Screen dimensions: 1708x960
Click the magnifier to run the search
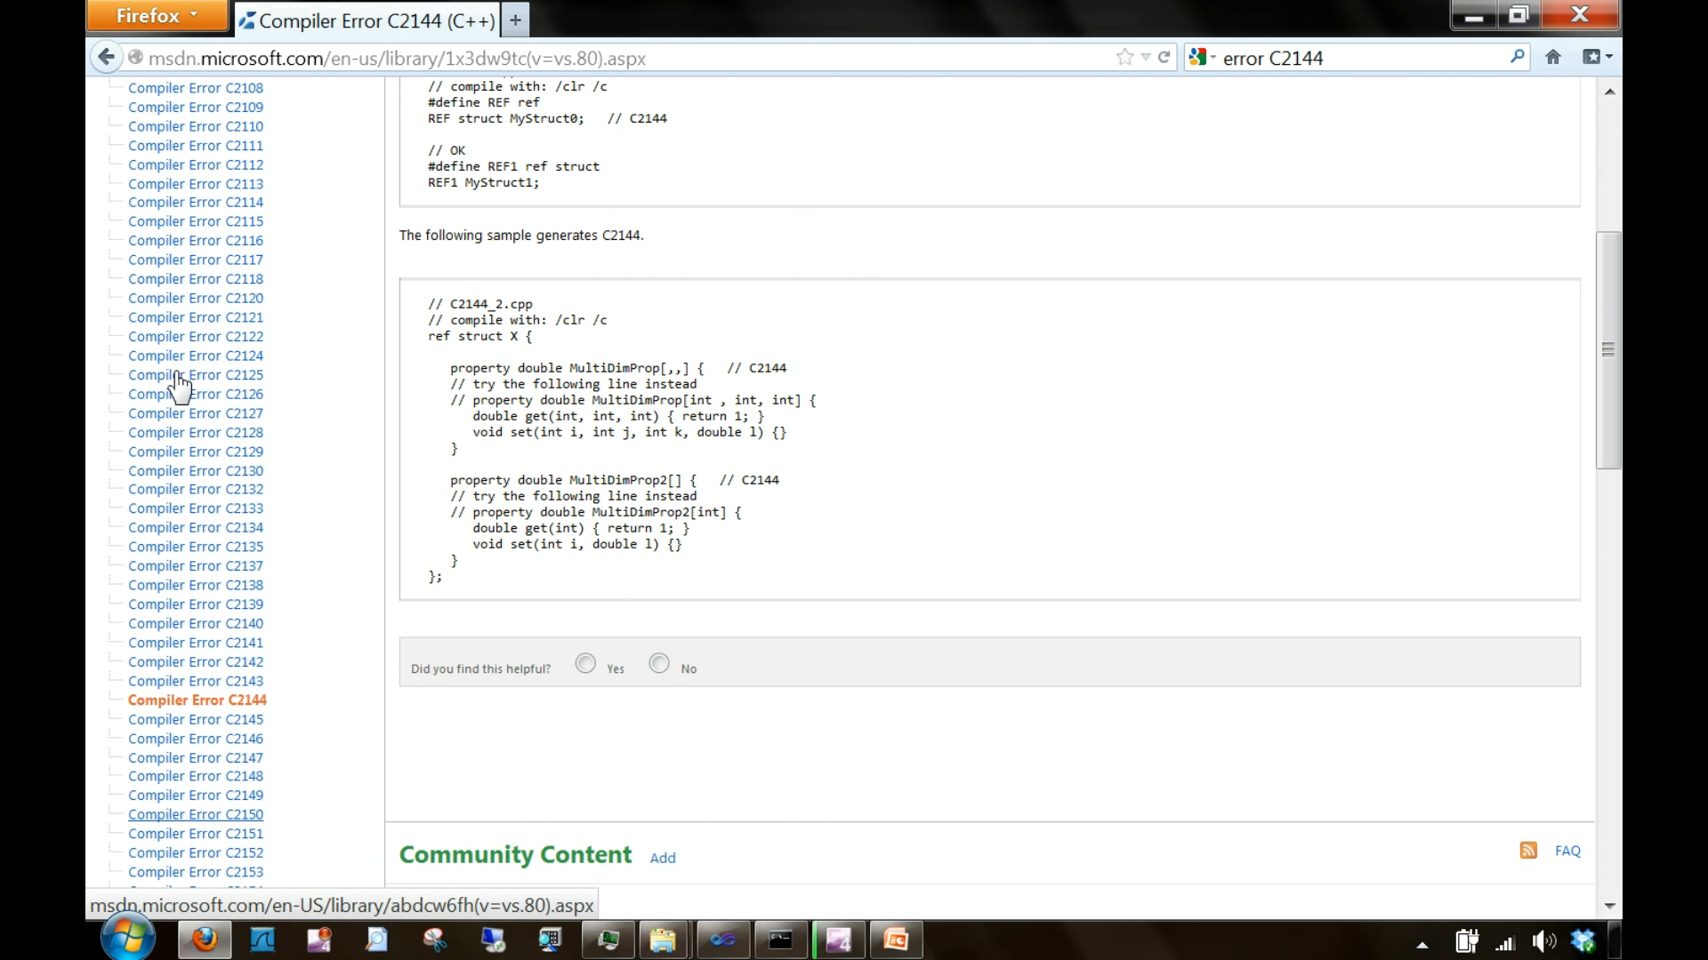coord(1518,57)
